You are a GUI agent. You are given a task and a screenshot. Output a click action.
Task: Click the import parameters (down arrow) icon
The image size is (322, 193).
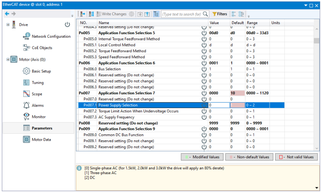click(140, 14)
